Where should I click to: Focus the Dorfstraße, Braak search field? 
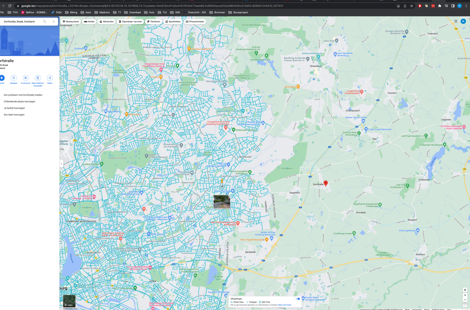(x=22, y=22)
